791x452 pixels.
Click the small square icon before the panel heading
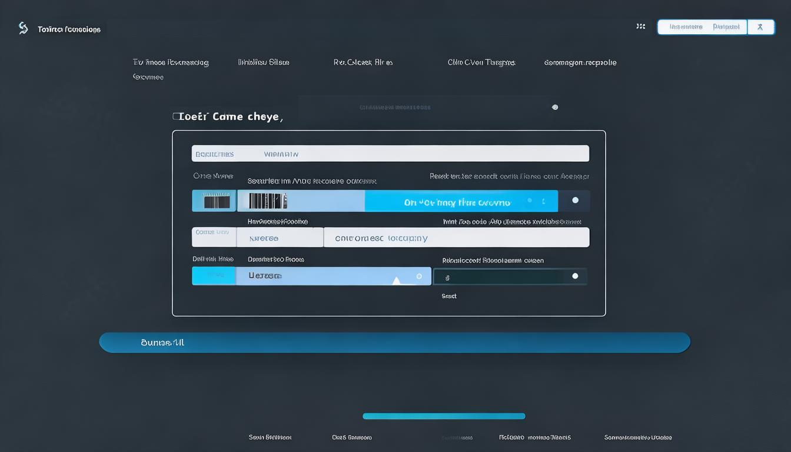click(x=175, y=117)
